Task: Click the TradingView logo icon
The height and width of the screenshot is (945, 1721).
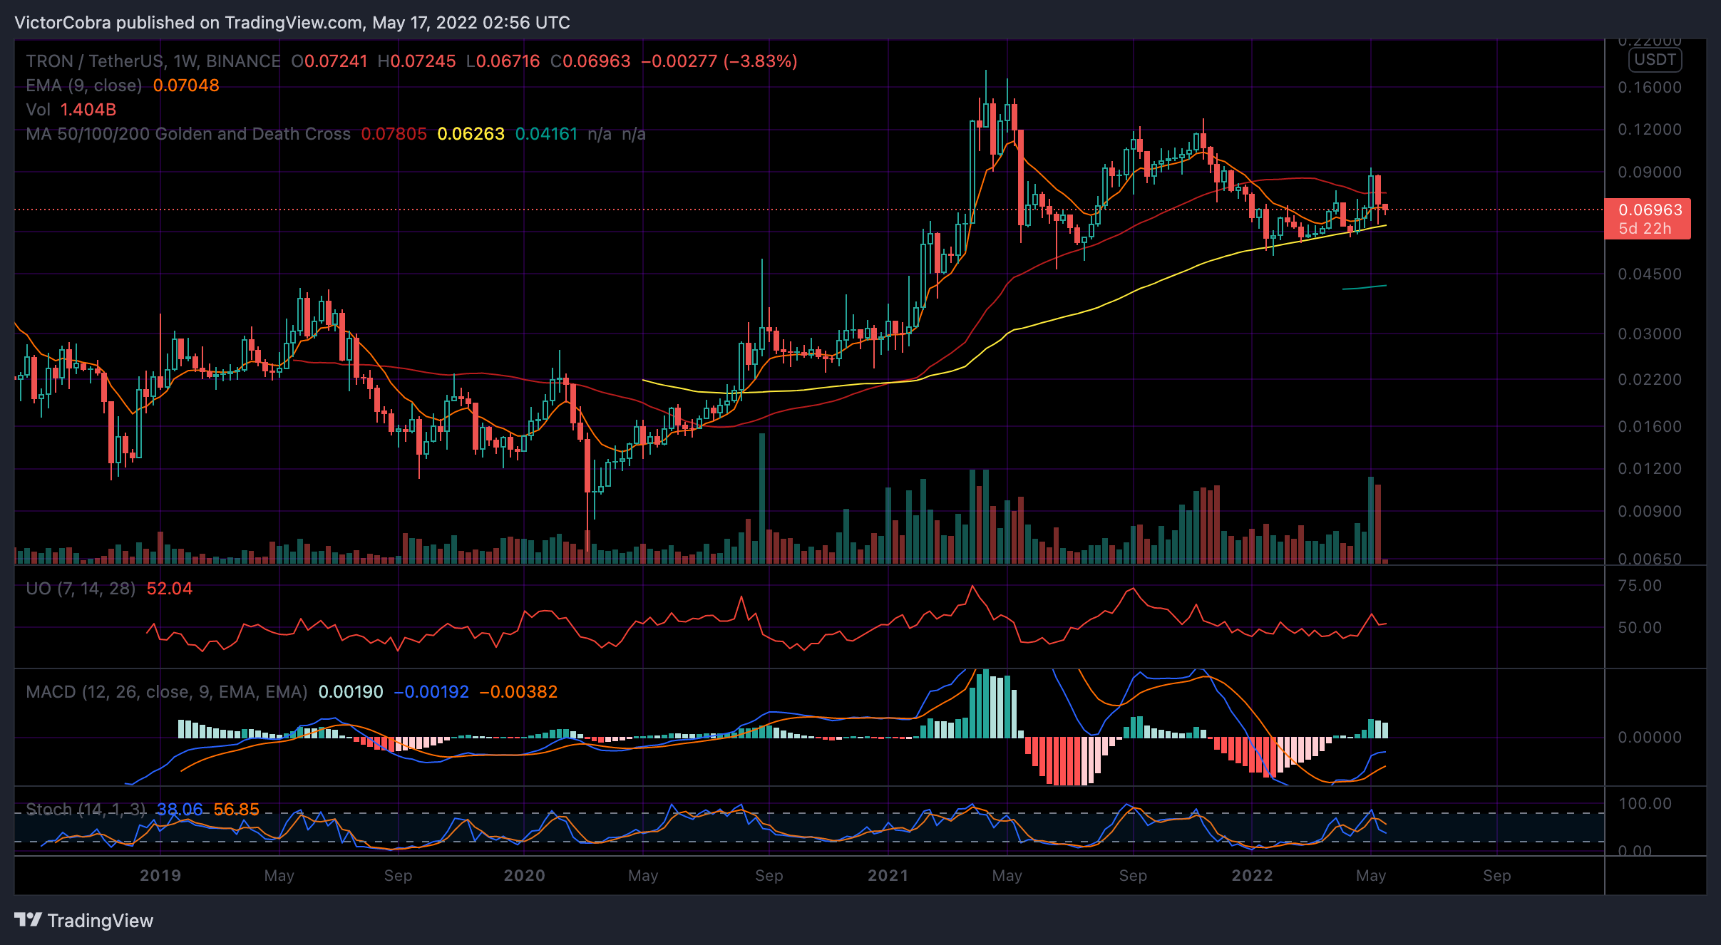Action: tap(29, 920)
